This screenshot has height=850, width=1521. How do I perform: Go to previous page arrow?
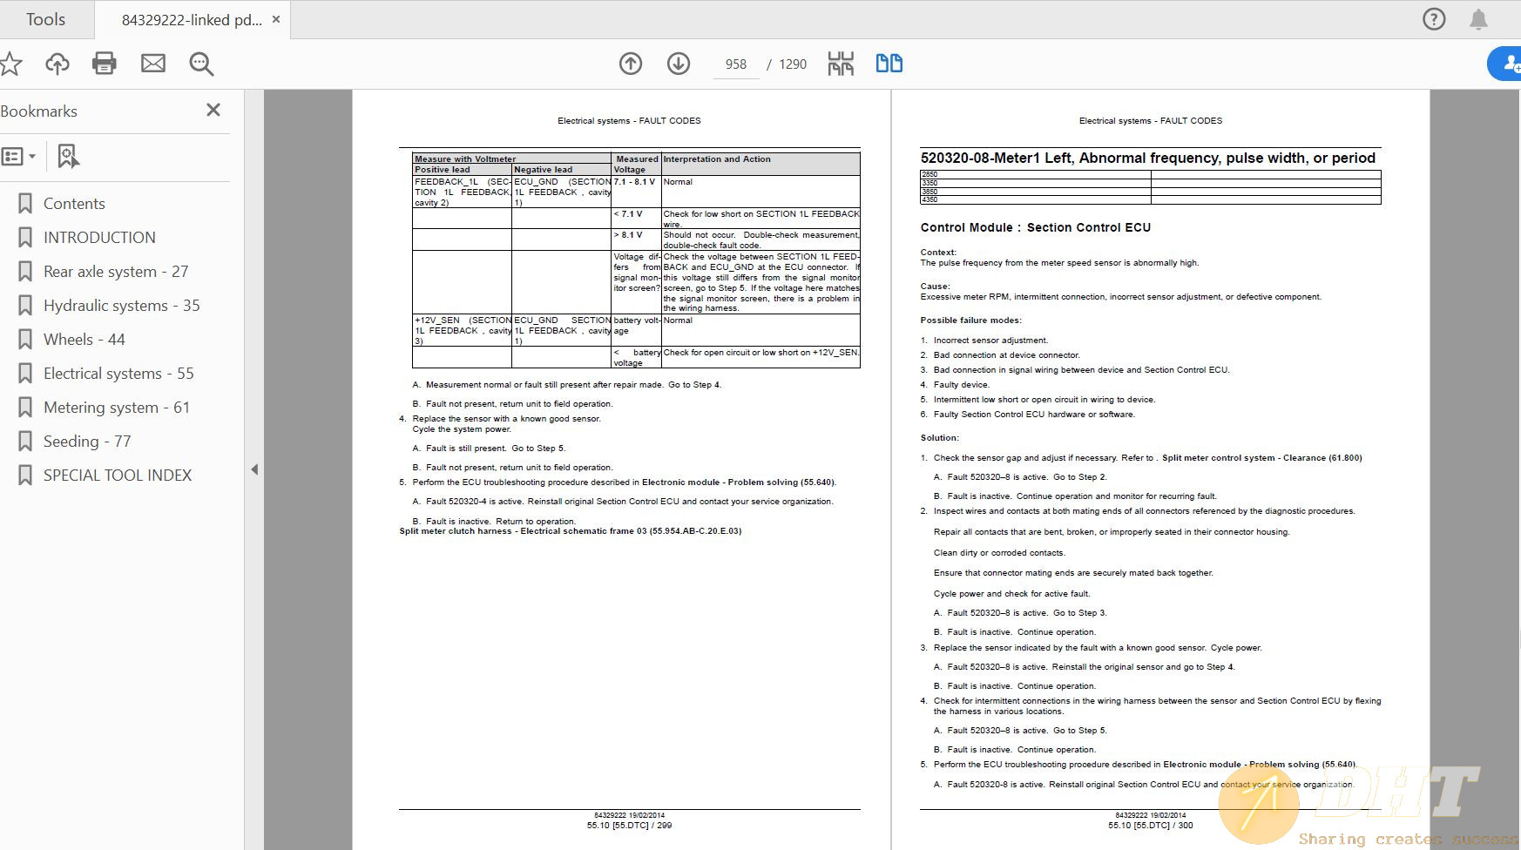click(631, 64)
